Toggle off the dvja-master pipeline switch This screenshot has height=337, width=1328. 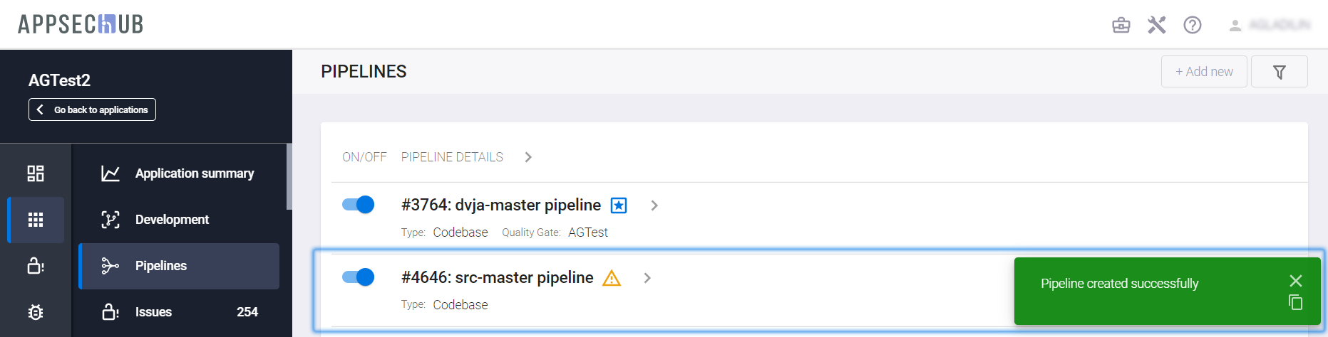point(359,205)
